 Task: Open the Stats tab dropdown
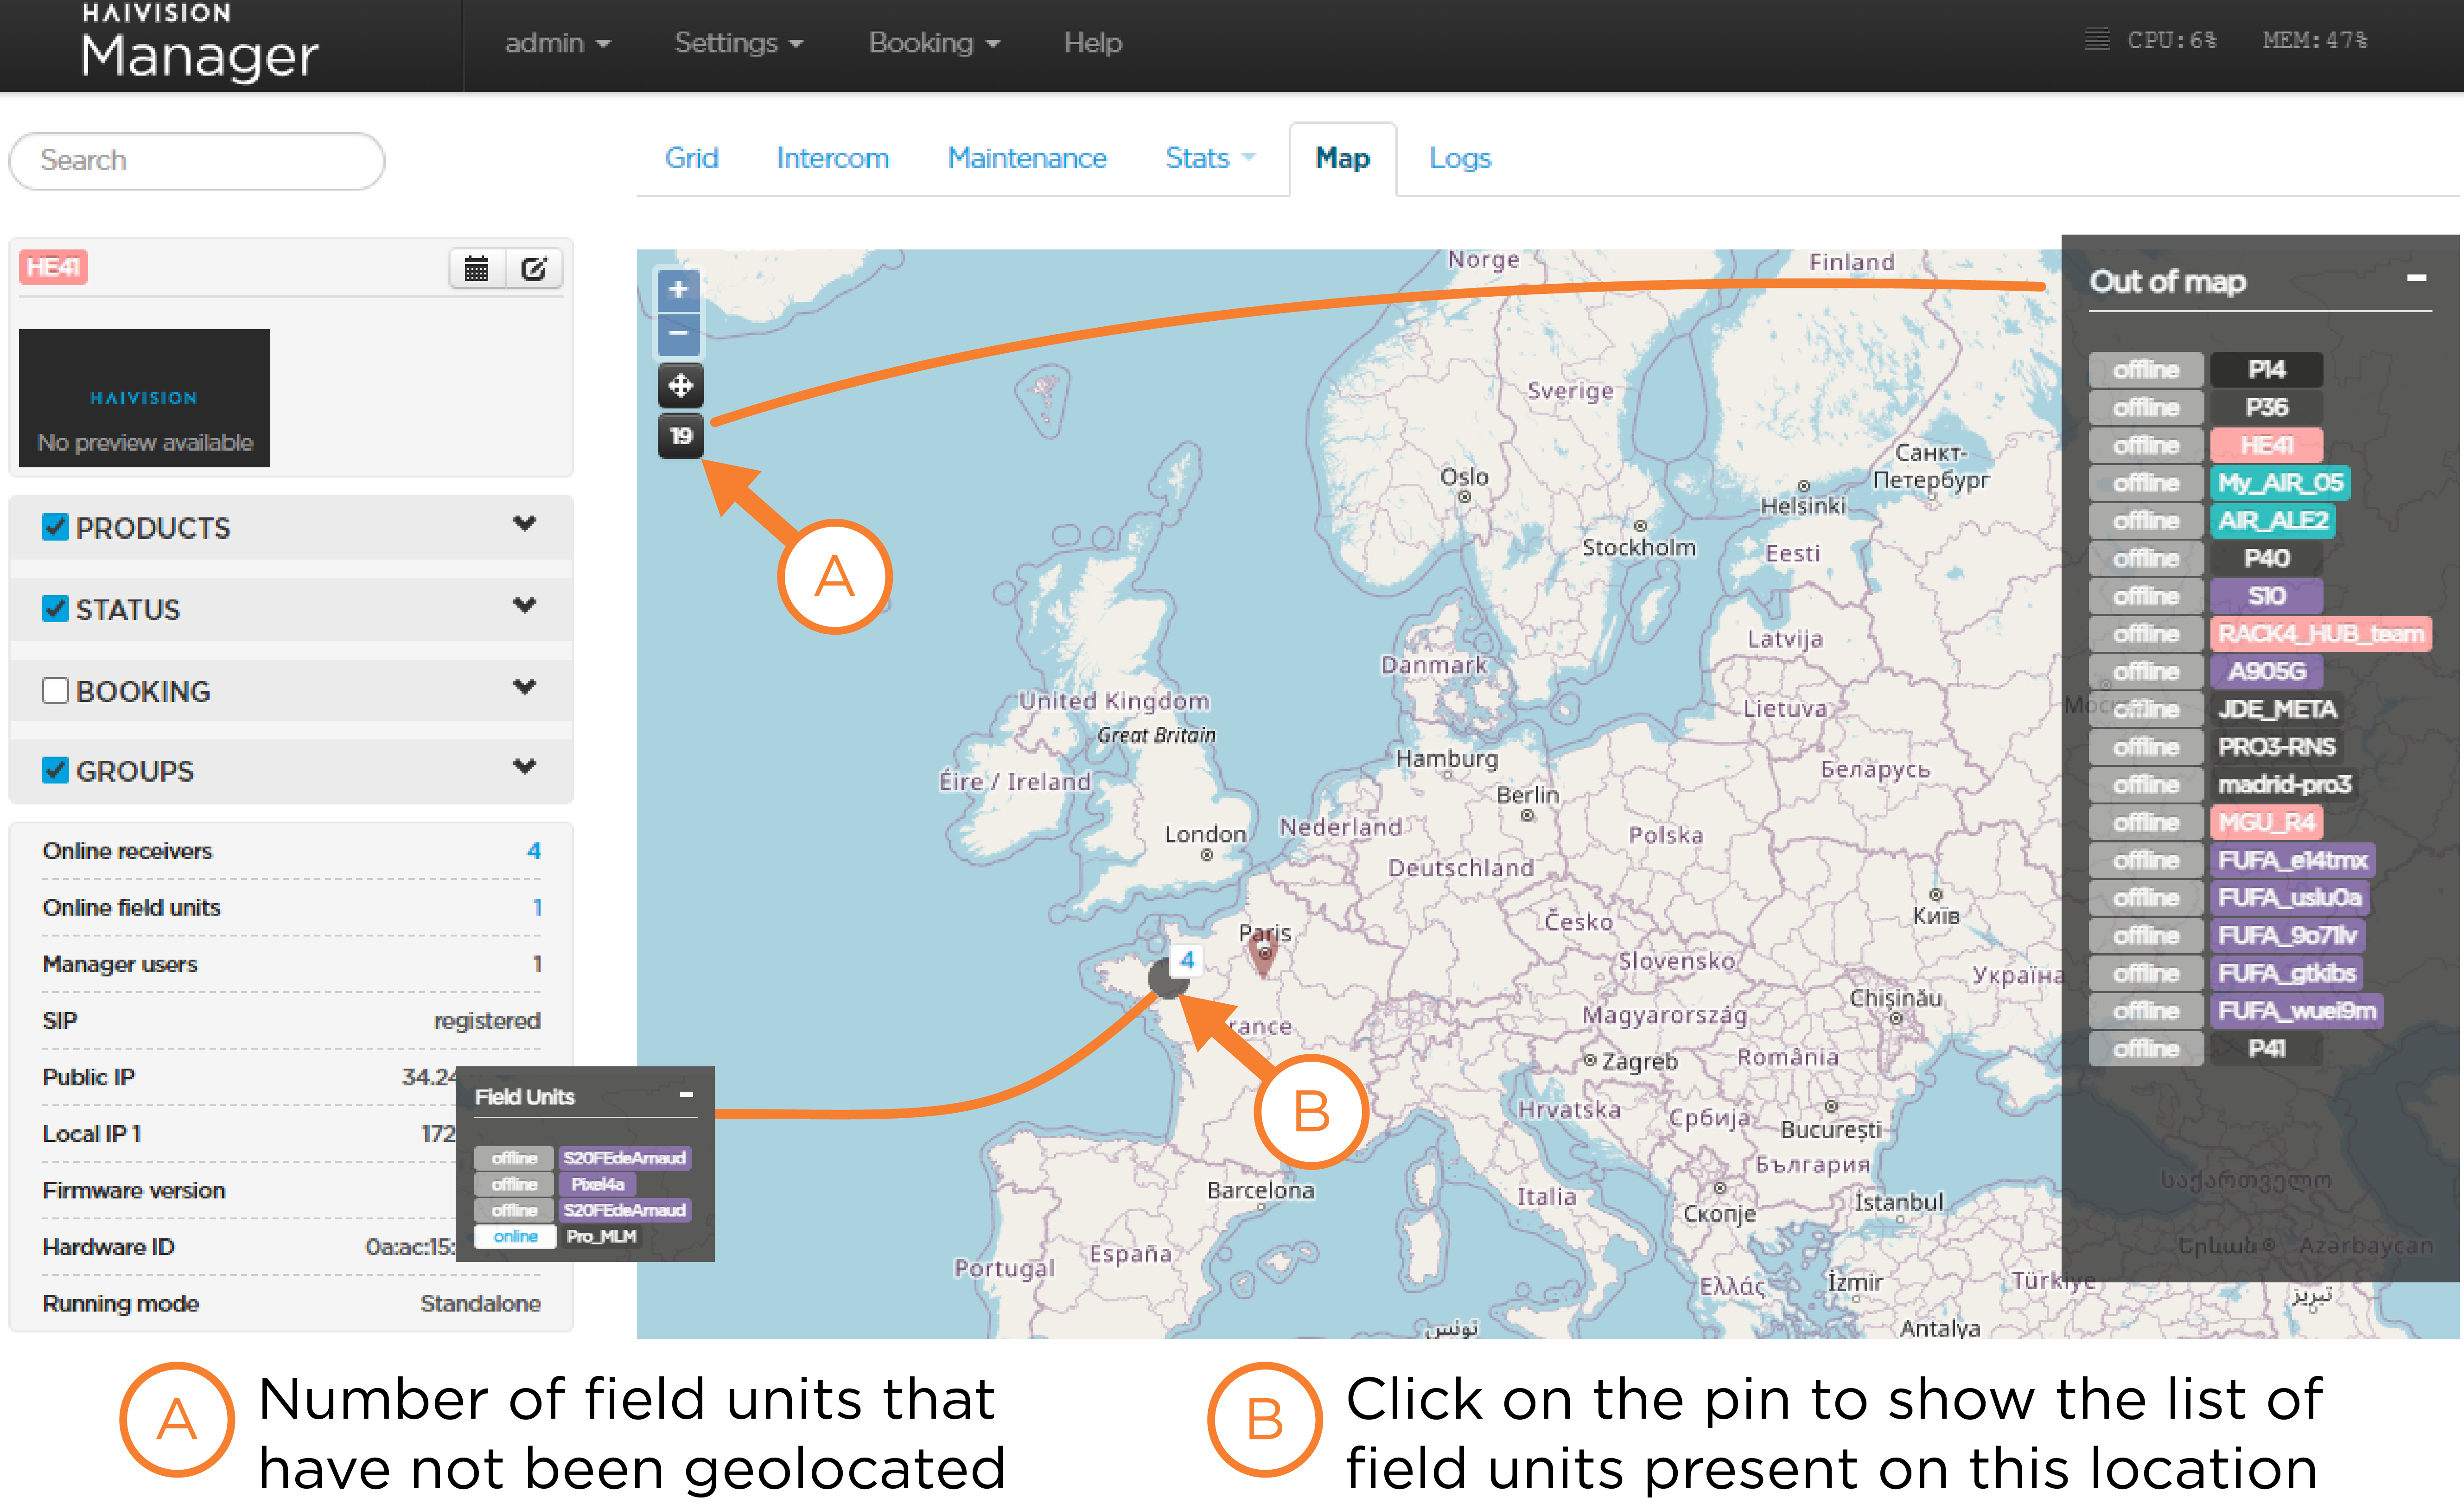click(1209, 158)
